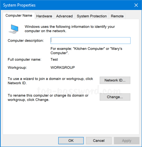Click the computer monitor icon
The height and width of the screenshot is (147, 142).
pos(13,29)
